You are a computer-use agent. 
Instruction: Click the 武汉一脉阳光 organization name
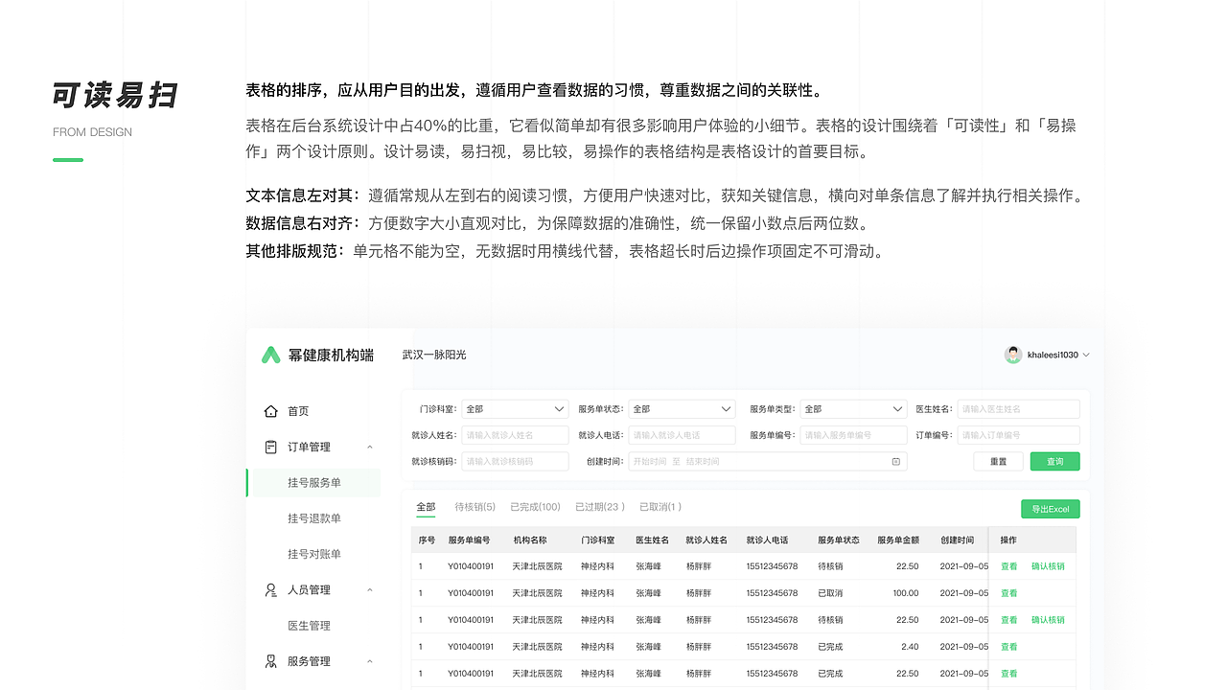point(434,355)
